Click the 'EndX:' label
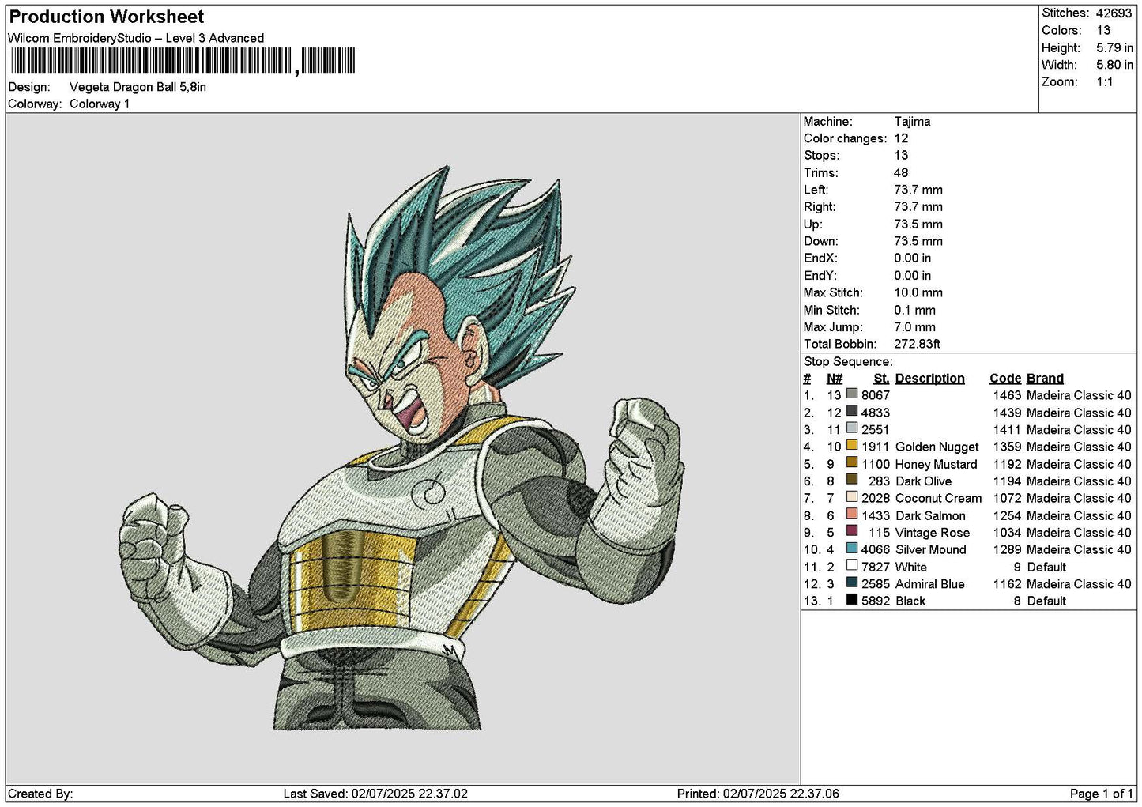Viewport: 1142px width, 807px height. [820, 258]
